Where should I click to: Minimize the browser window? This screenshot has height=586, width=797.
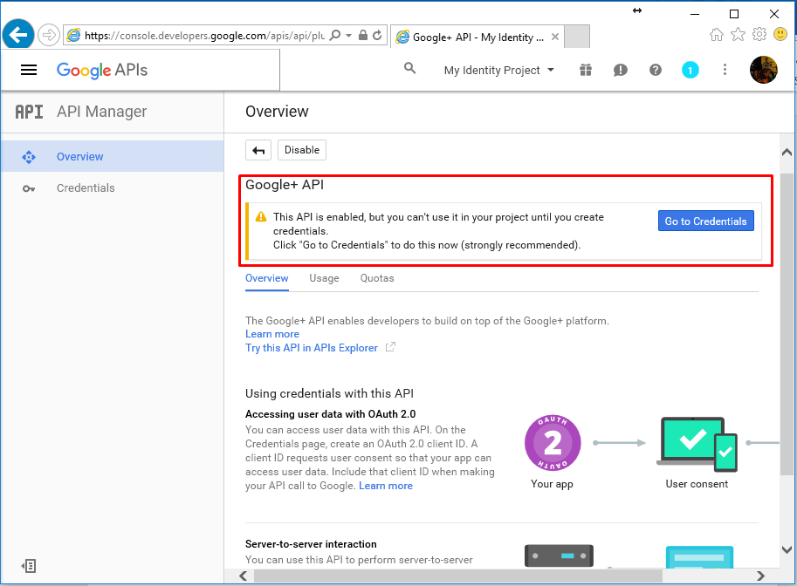tap(695, 14)
